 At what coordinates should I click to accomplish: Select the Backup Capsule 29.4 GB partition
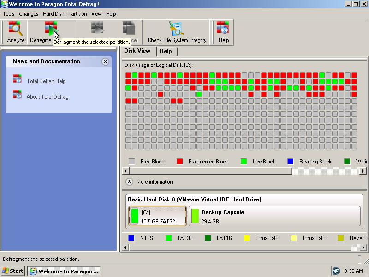[x=274, y=216]
